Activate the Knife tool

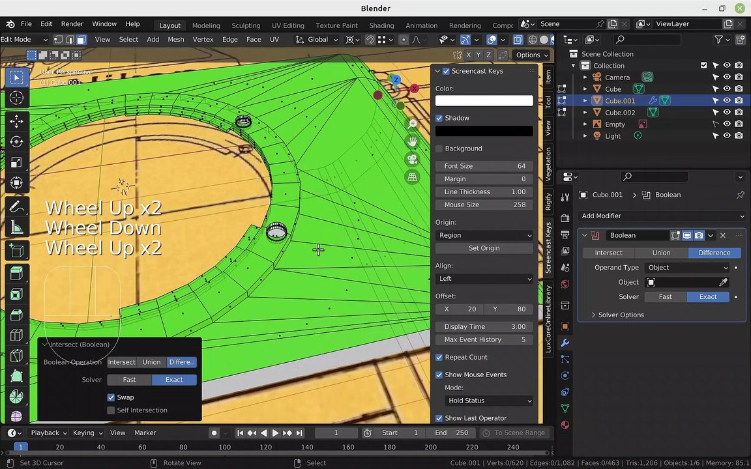click(x=16, y=356)
